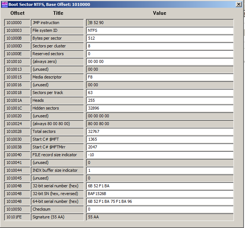The height and width of the screenshot is (228, 245).
Task: Click offset cell 1010050
Action: click(17, 209)
